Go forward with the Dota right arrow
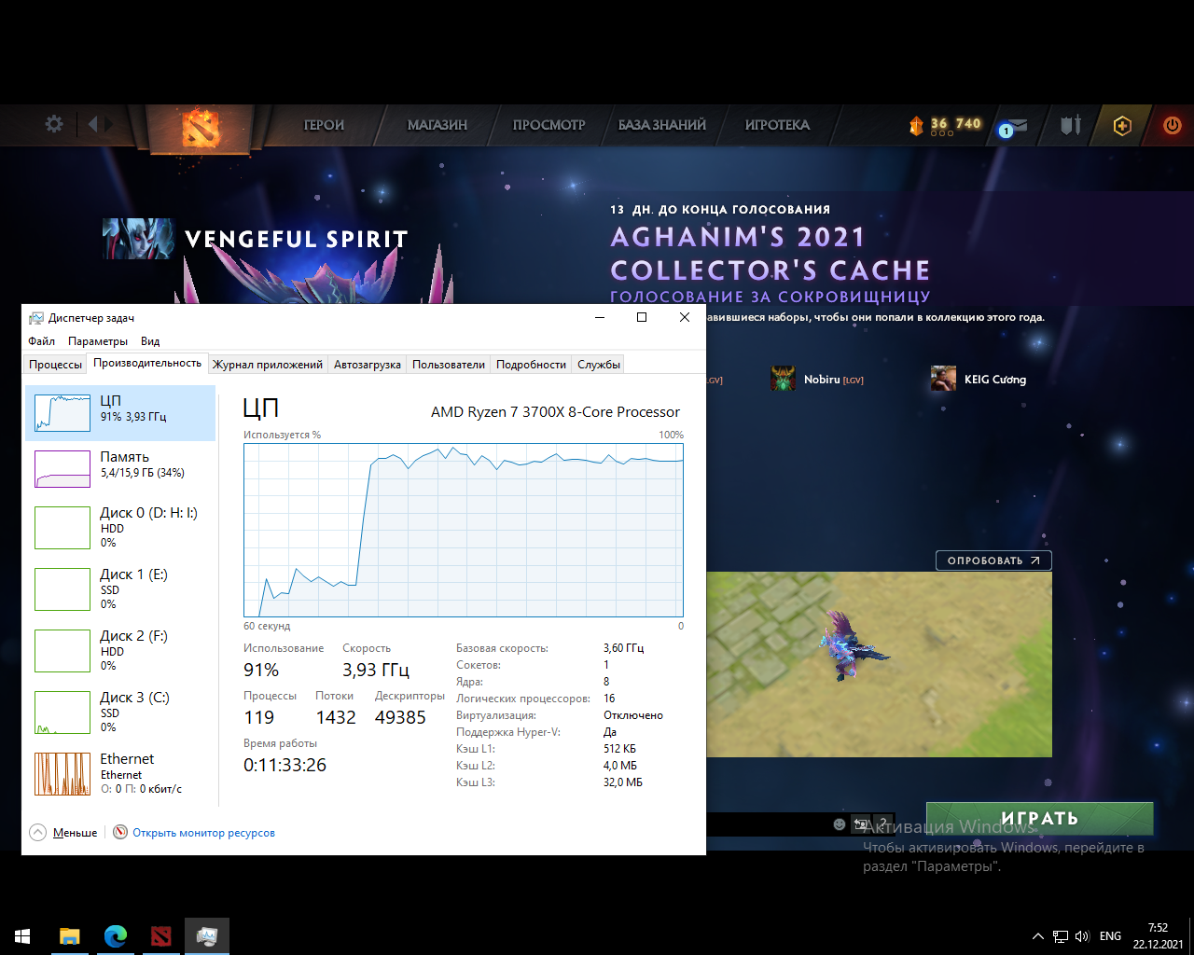 click(x=108, y=124)
